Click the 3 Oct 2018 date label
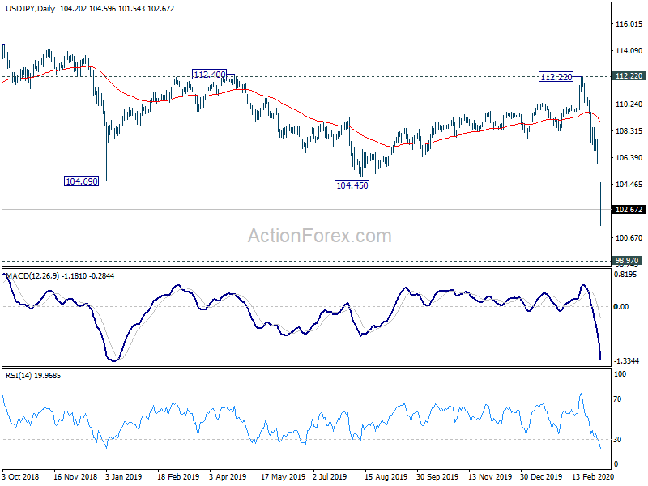The image size is (648, 486). [x=21, y=476]
